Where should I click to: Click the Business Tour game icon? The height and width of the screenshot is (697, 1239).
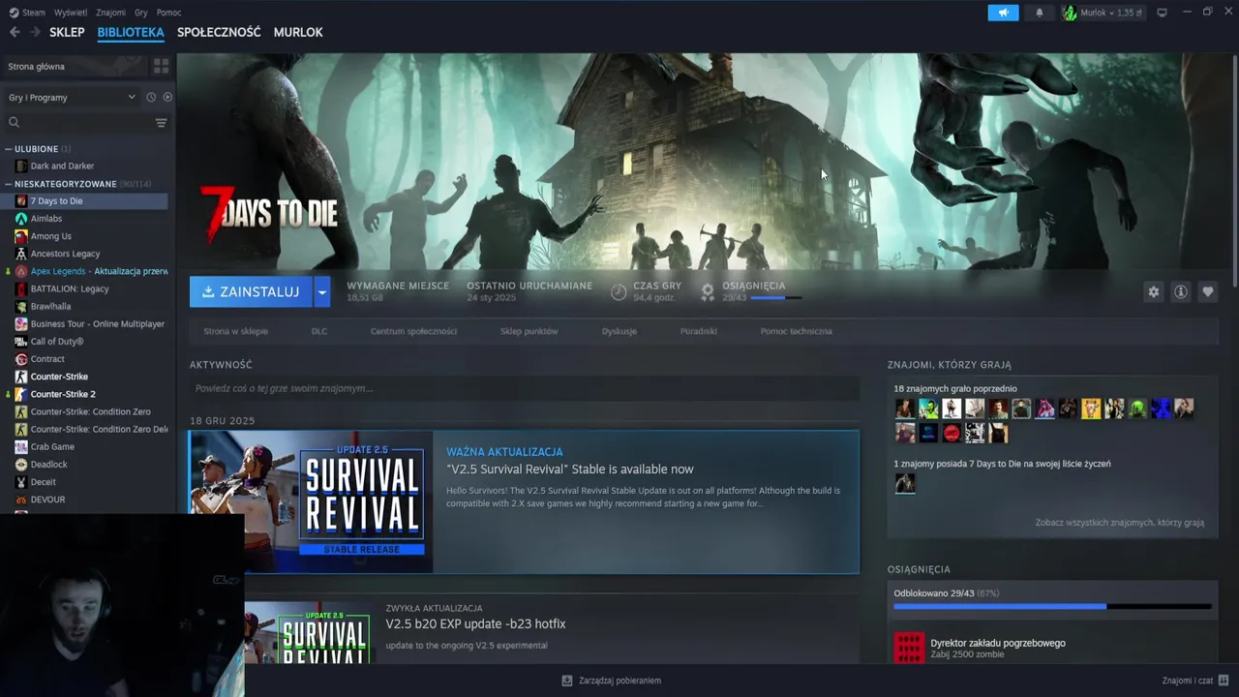click(21, 324)
